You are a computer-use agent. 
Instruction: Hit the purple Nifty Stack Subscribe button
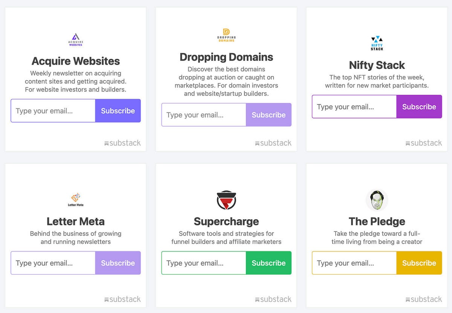(x=419, y=107)
